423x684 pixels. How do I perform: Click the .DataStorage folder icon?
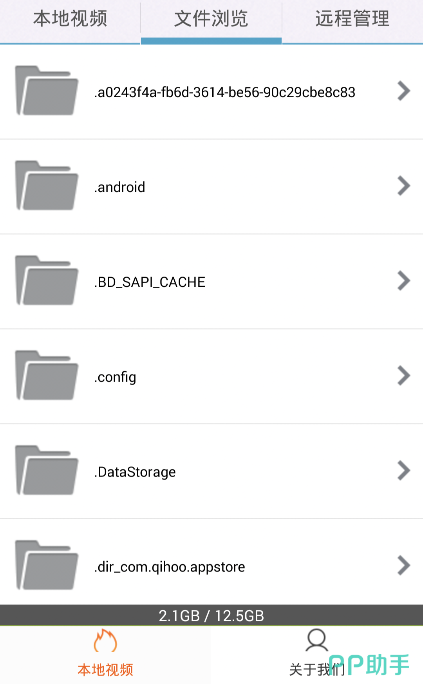[47, 470]
